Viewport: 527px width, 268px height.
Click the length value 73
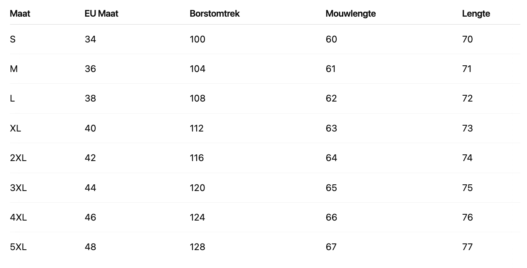[x=468, y=129]
